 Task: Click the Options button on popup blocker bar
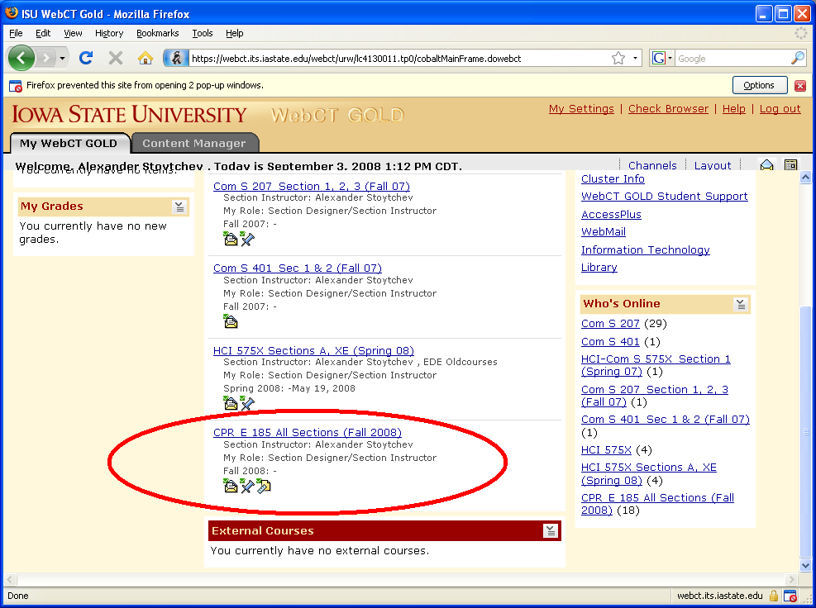point(759,85)
